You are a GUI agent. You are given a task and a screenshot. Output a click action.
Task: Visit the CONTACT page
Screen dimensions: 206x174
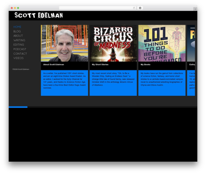click(x=20, y=54)
